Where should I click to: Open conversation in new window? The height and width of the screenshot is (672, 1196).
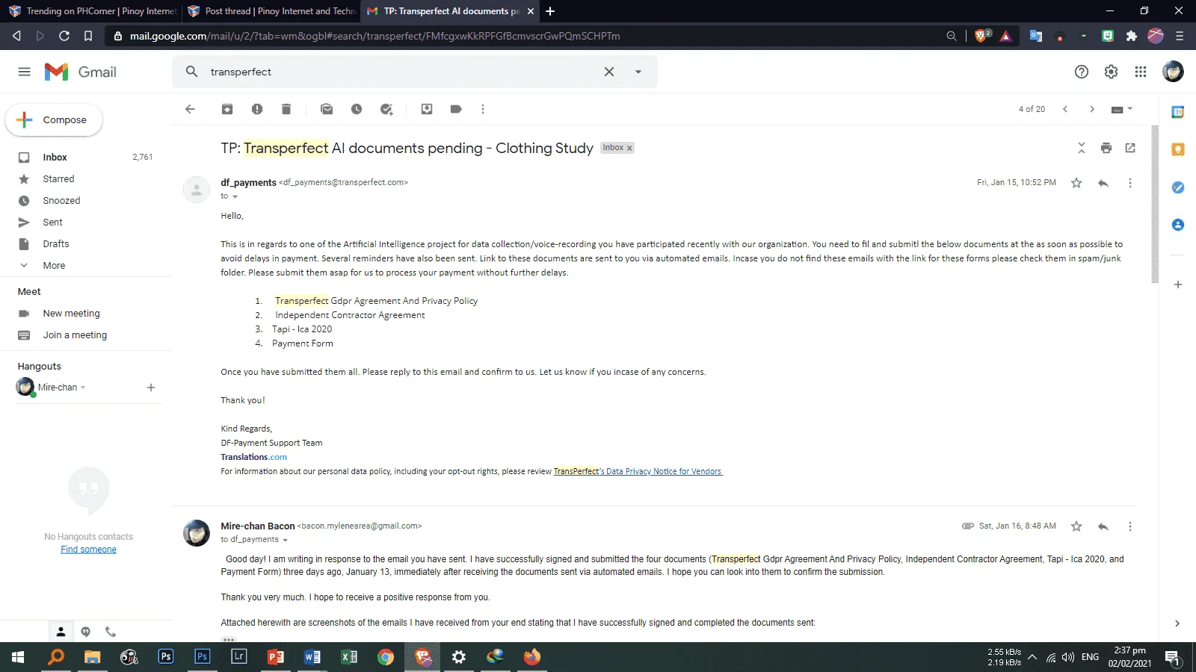tap(1130, 148)
